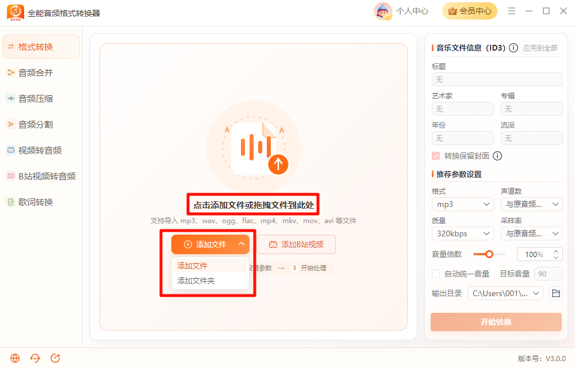Open 会员中心 membership button
Image resolution: width=575 pixels, height=368 pixels.
pos(470,11)
